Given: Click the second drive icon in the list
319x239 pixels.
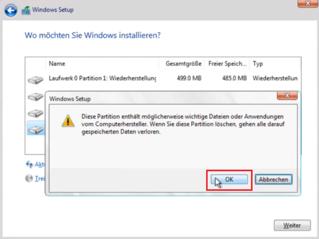Looking at the screenshot, I should click(x=35, y=96).
